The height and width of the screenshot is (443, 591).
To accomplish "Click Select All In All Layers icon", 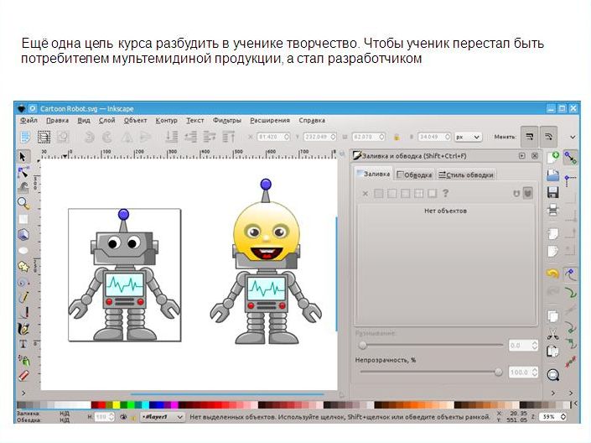I will click(44, 137).
